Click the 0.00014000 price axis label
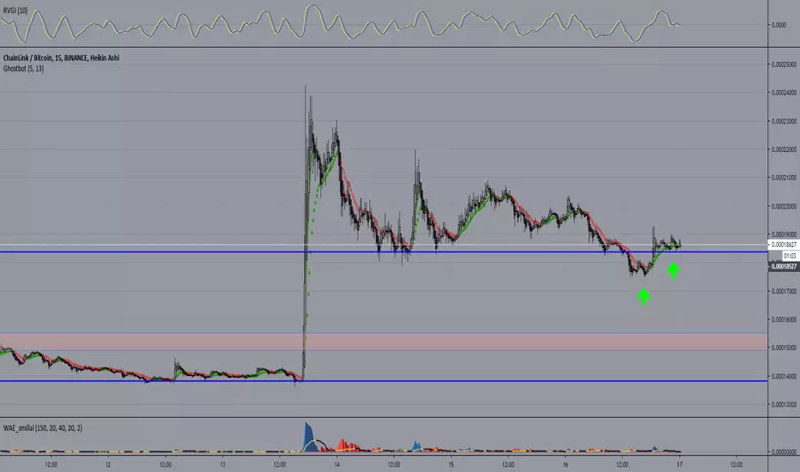The height and width of the screenshot is (472, 800). (x=784, y=376)
